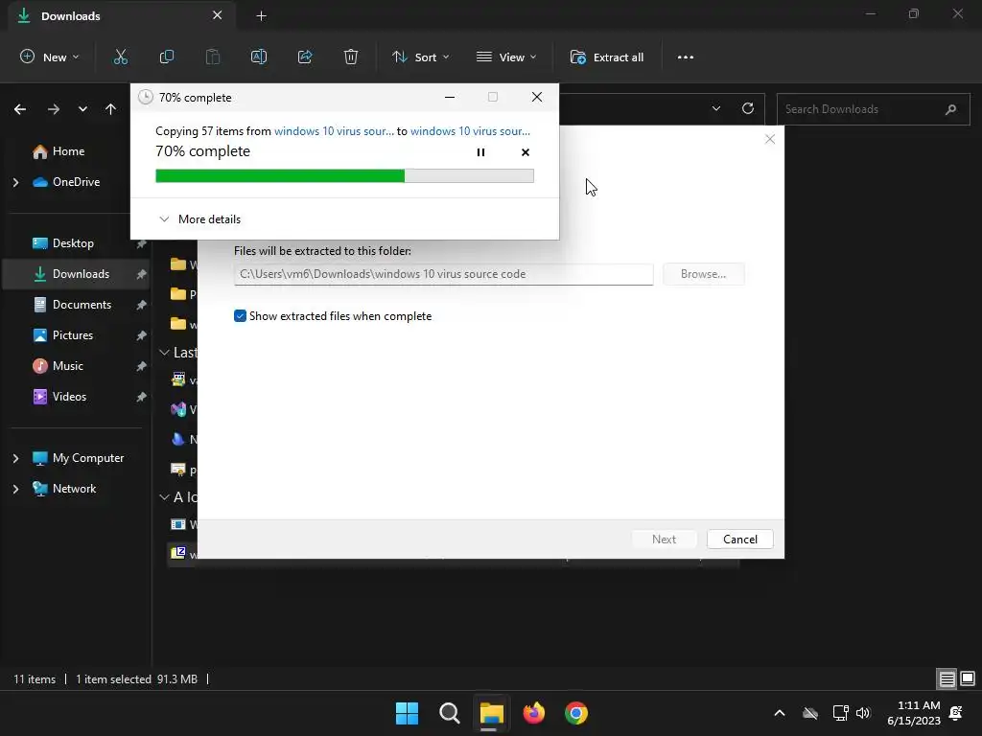Open the Sort menu
The width and height of the screenshot is (982, 736).
(421, 57)
